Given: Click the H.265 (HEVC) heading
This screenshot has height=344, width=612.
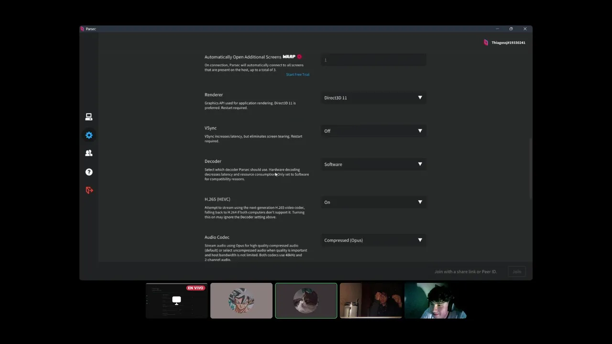Looking at the screenshot, I should [217, 199].
